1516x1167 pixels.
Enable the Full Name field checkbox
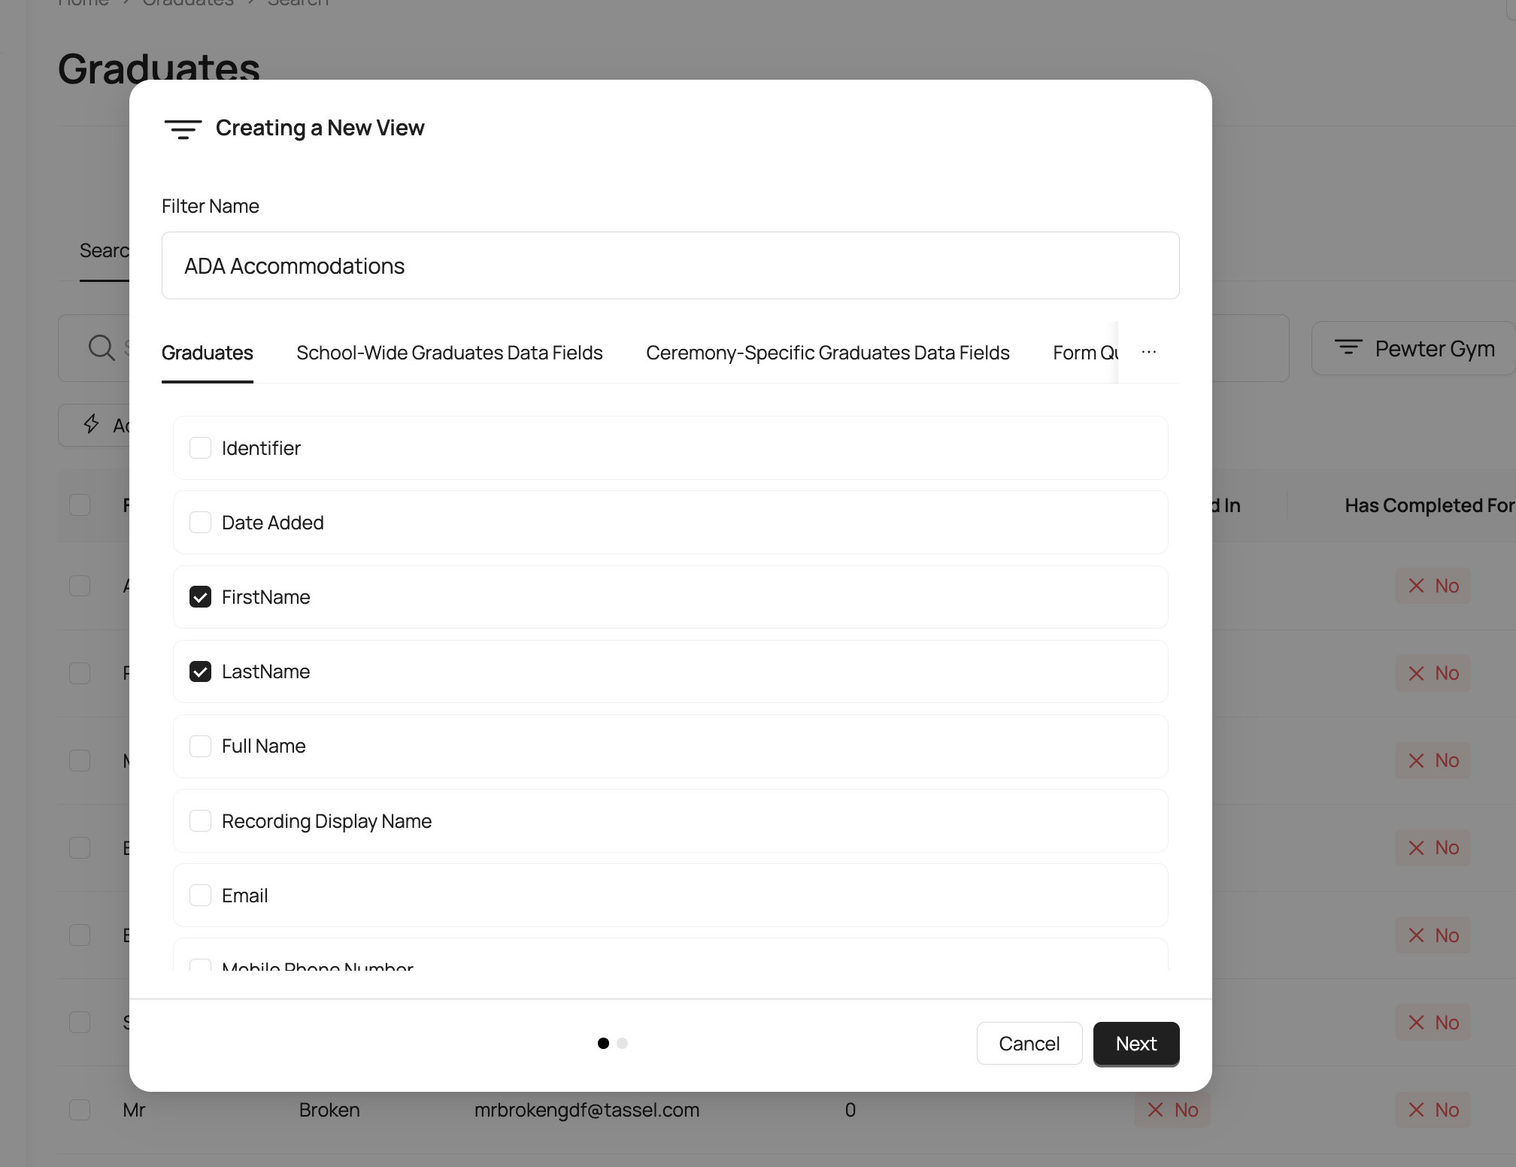200,746
